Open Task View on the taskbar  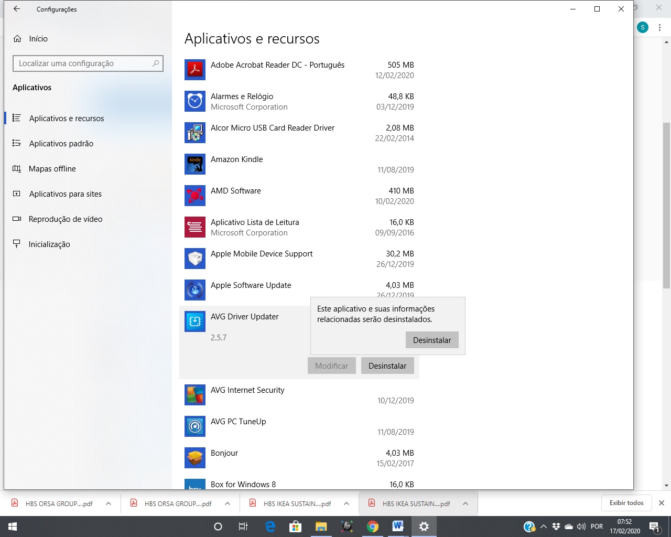click(x=243, y=527)
